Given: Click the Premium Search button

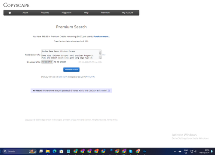Looking at the screenshot, I should (71, 70).
